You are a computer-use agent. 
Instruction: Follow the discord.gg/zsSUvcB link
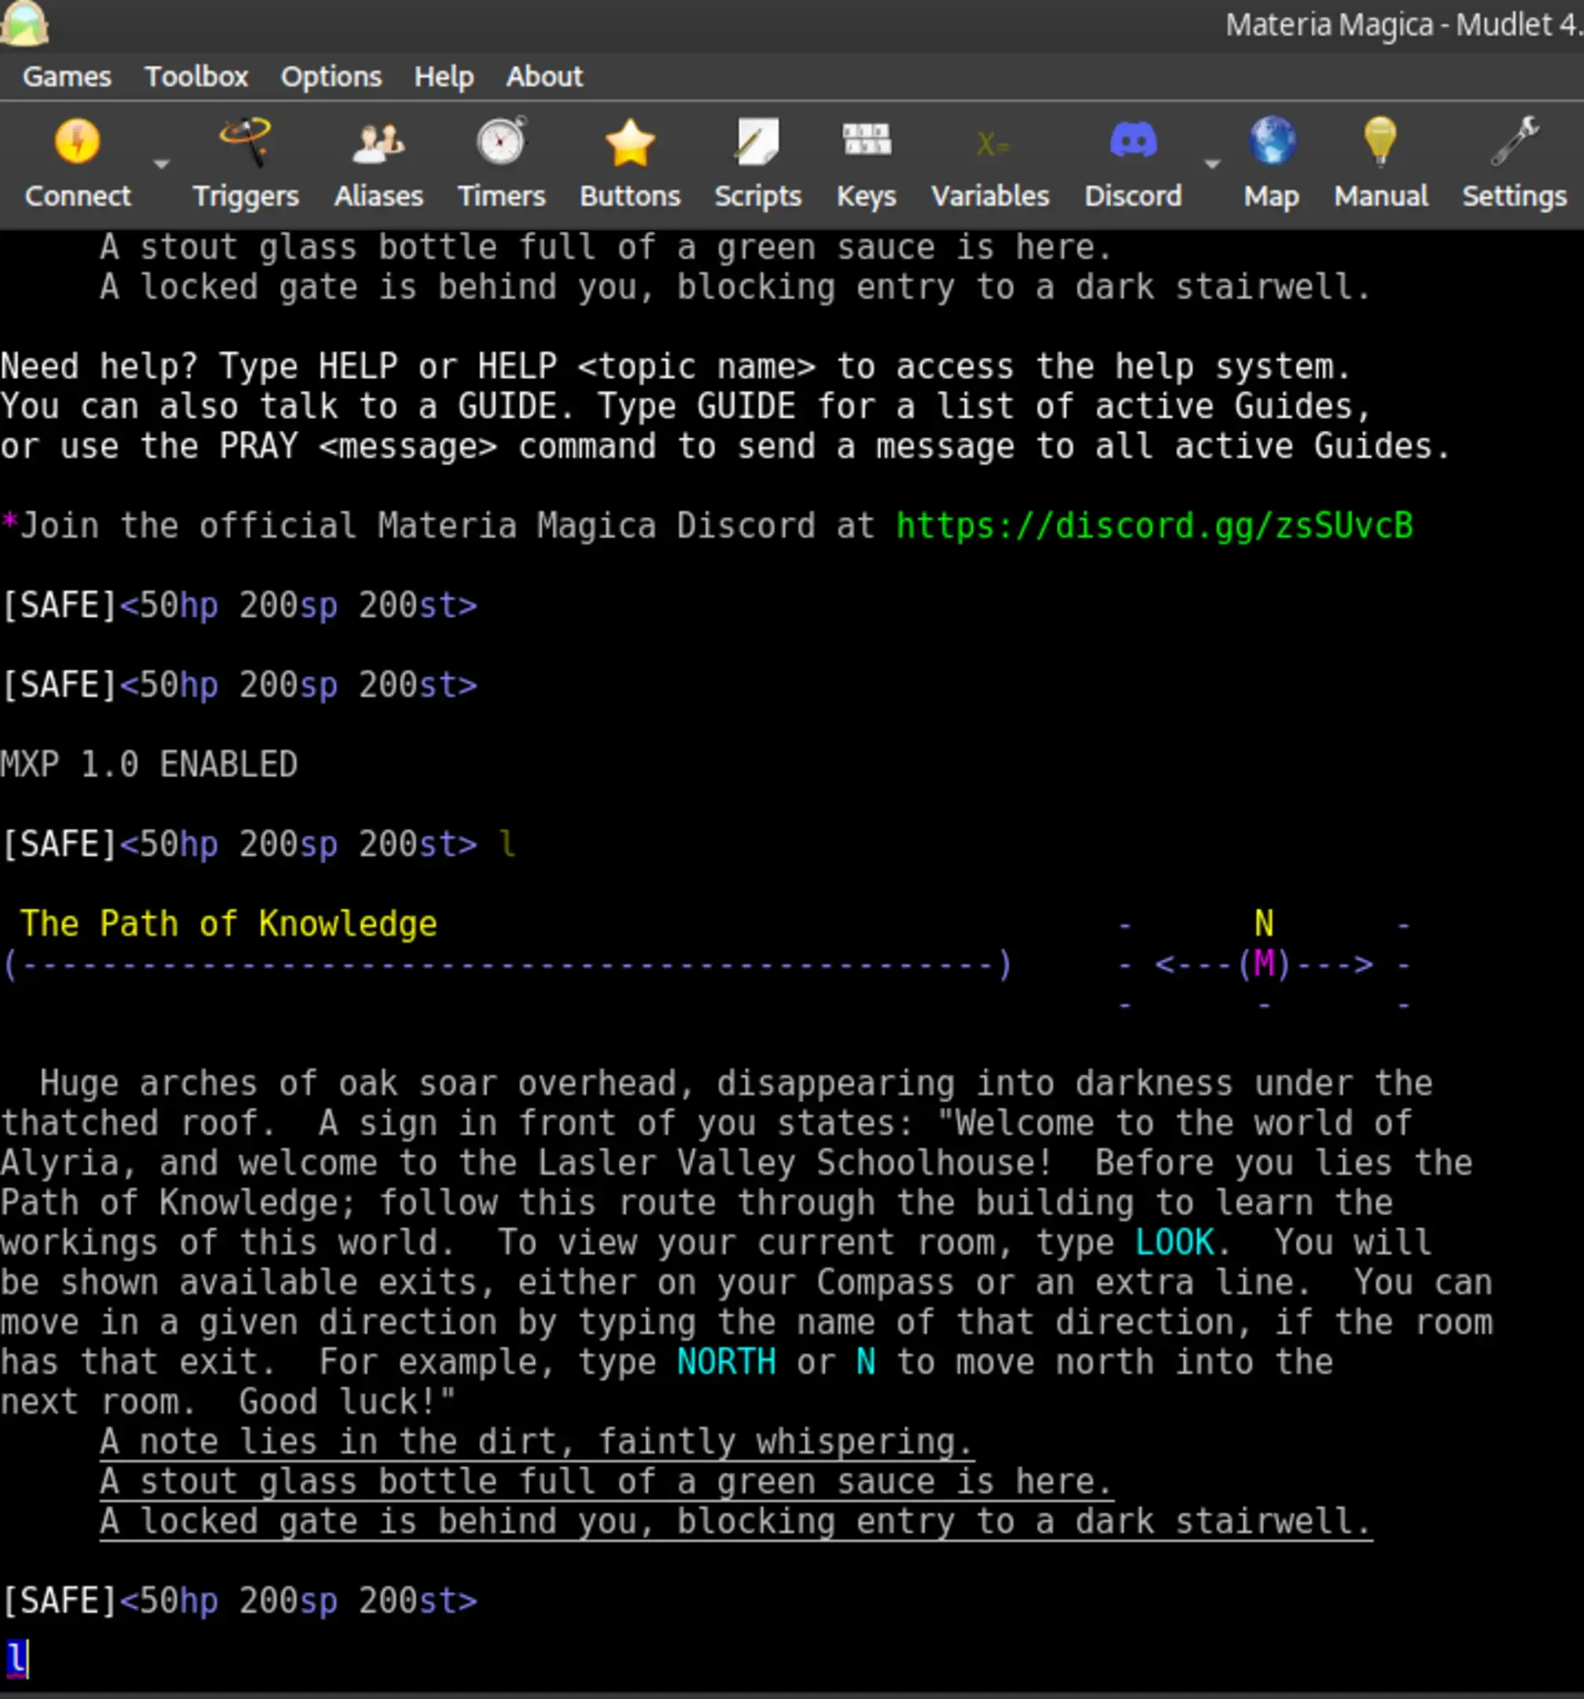[1155, 525]
